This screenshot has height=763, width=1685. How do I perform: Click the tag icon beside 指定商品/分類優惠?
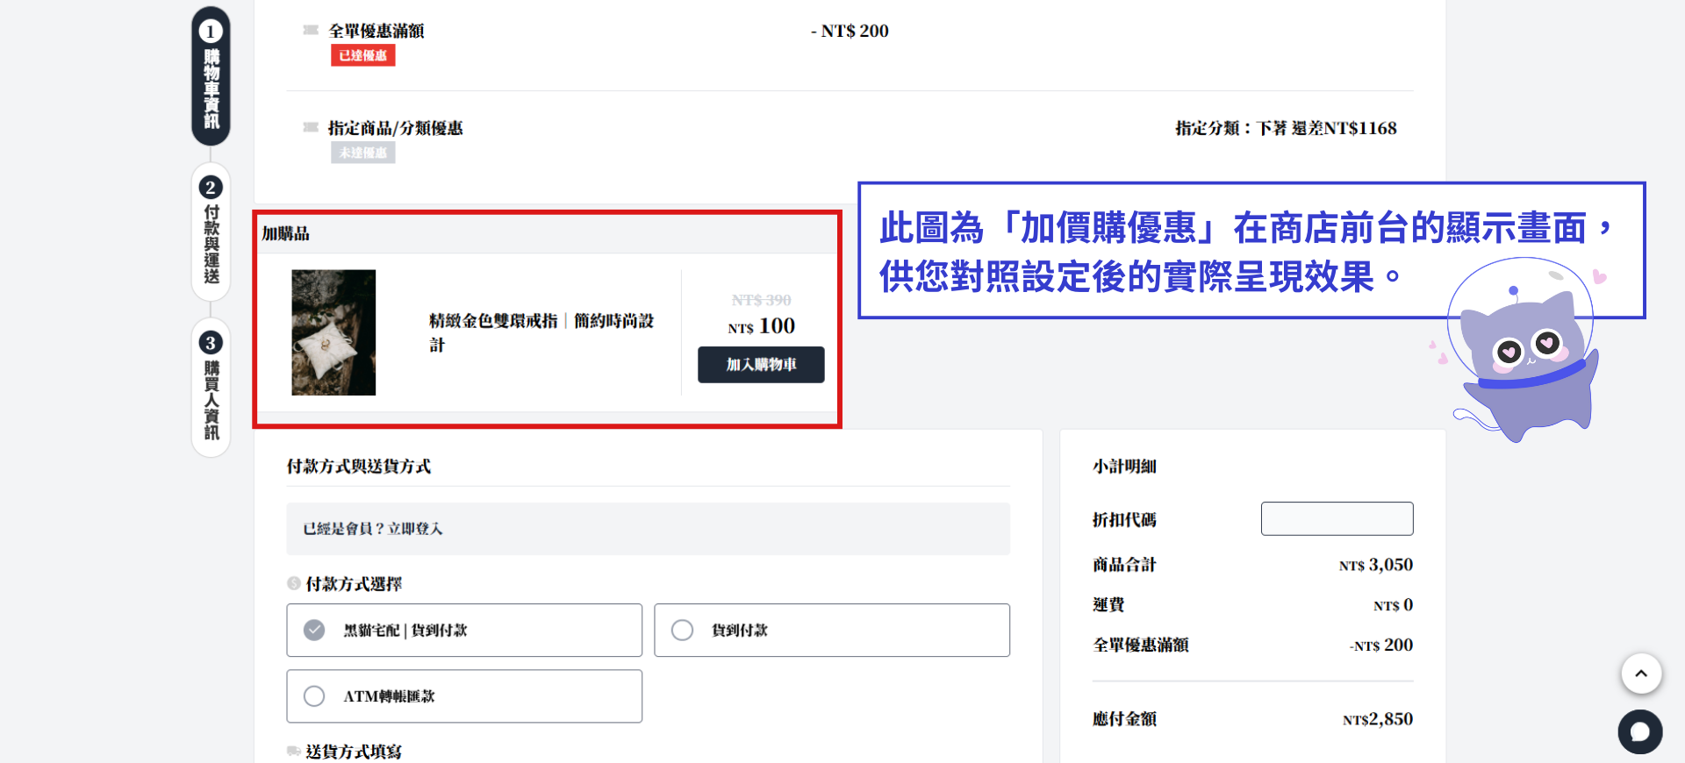pos(311,128)
